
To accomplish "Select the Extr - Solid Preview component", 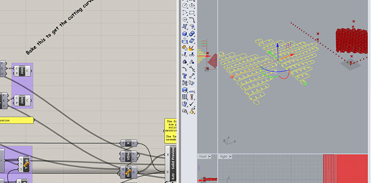I will (x=170, y=163).
